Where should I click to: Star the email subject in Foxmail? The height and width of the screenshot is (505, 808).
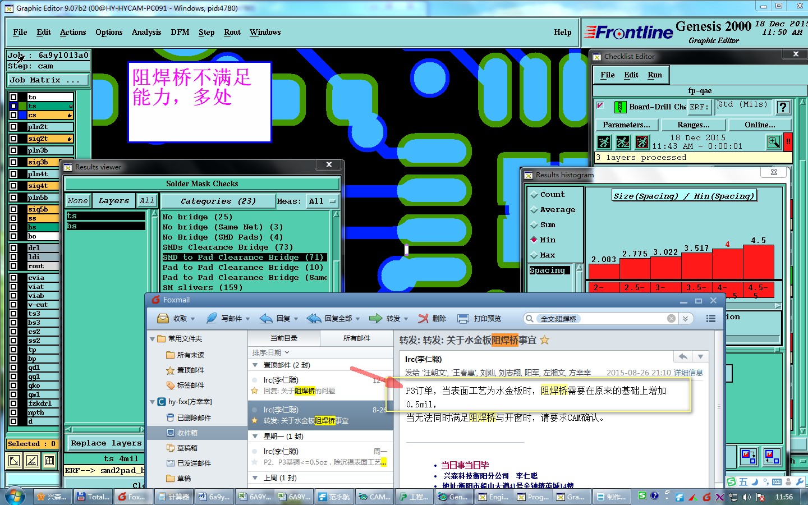[x=544, y=340]
